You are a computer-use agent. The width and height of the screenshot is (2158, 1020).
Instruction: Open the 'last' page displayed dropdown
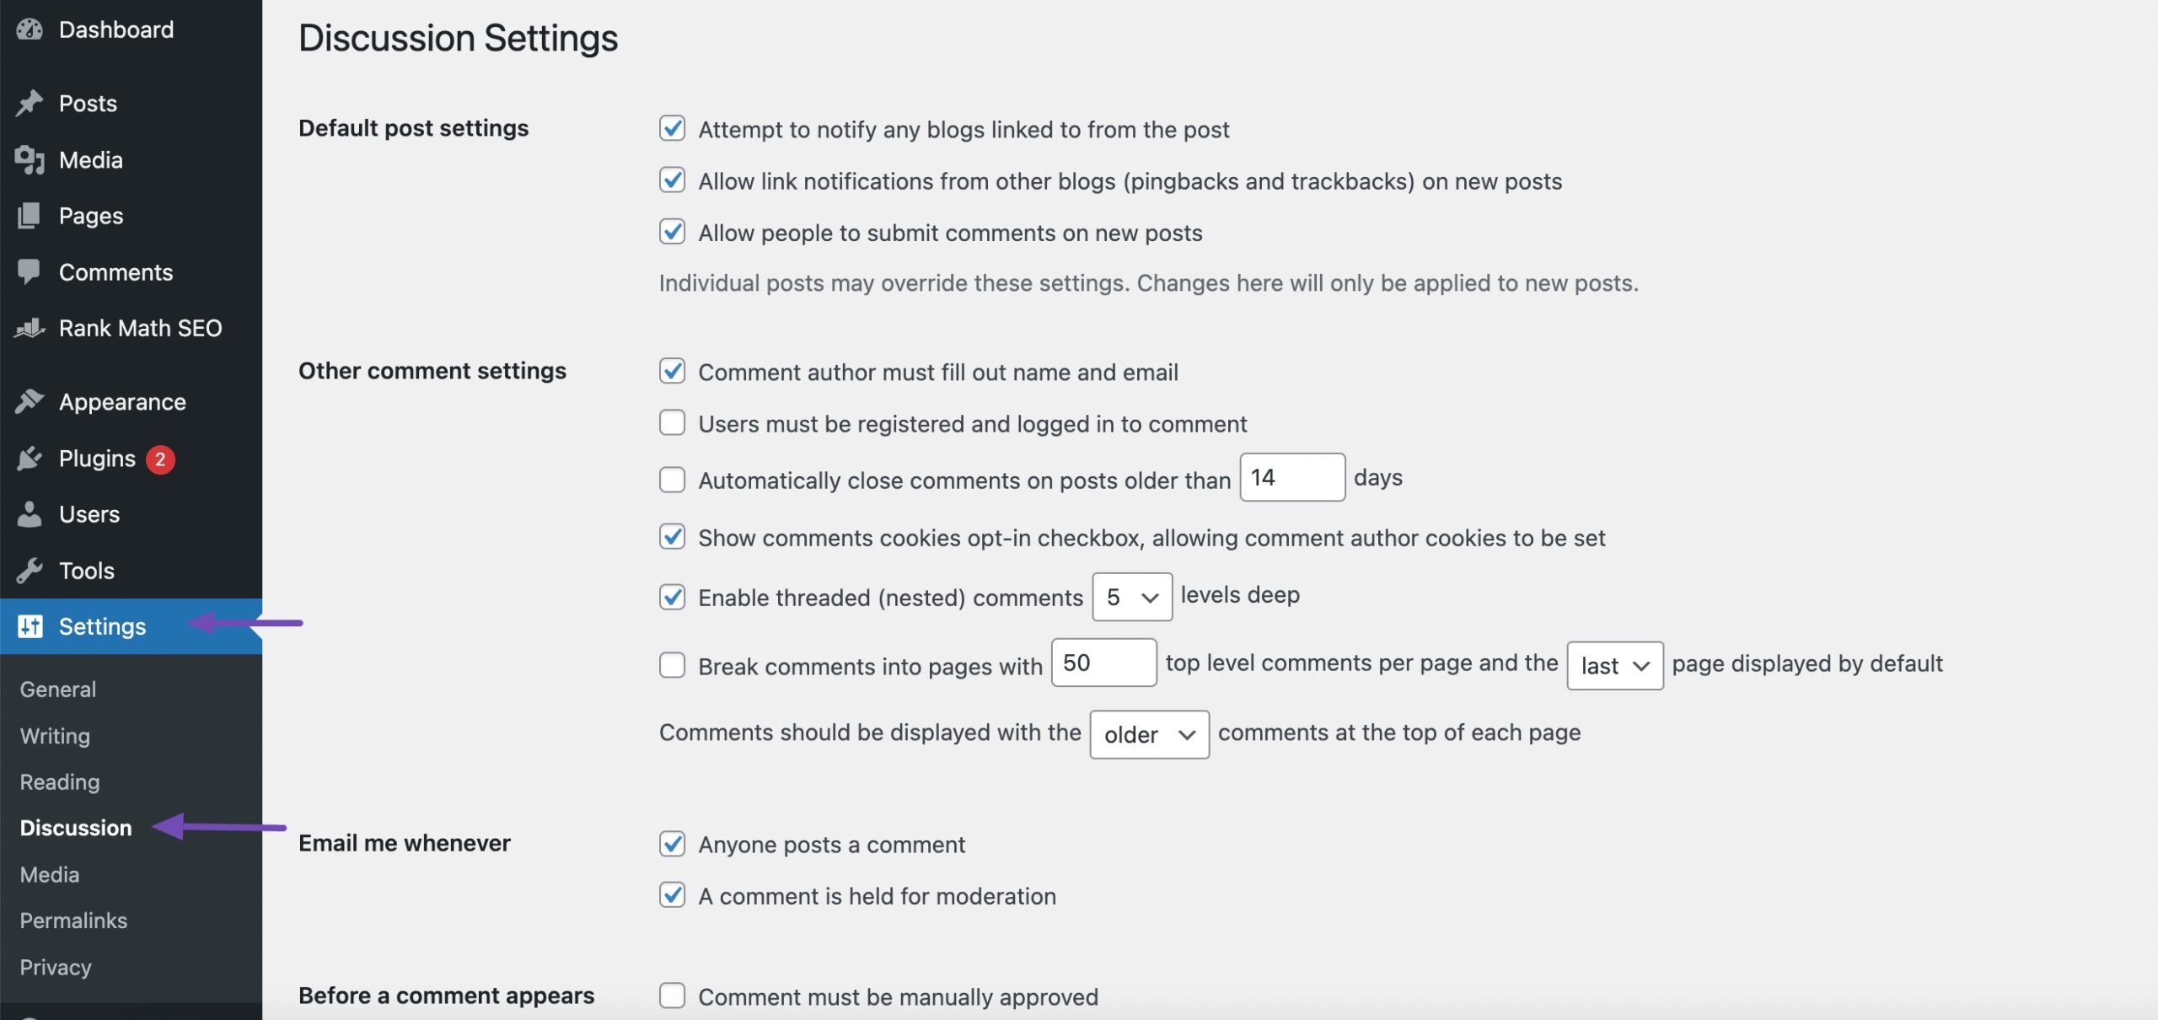click(1614, 665)
